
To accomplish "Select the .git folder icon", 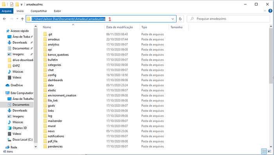I will click(x=45, y=34).
